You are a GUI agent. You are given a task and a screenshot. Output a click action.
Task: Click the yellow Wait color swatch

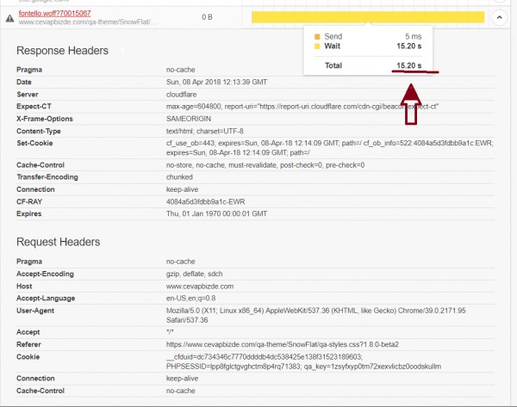[x=316, y=48]
